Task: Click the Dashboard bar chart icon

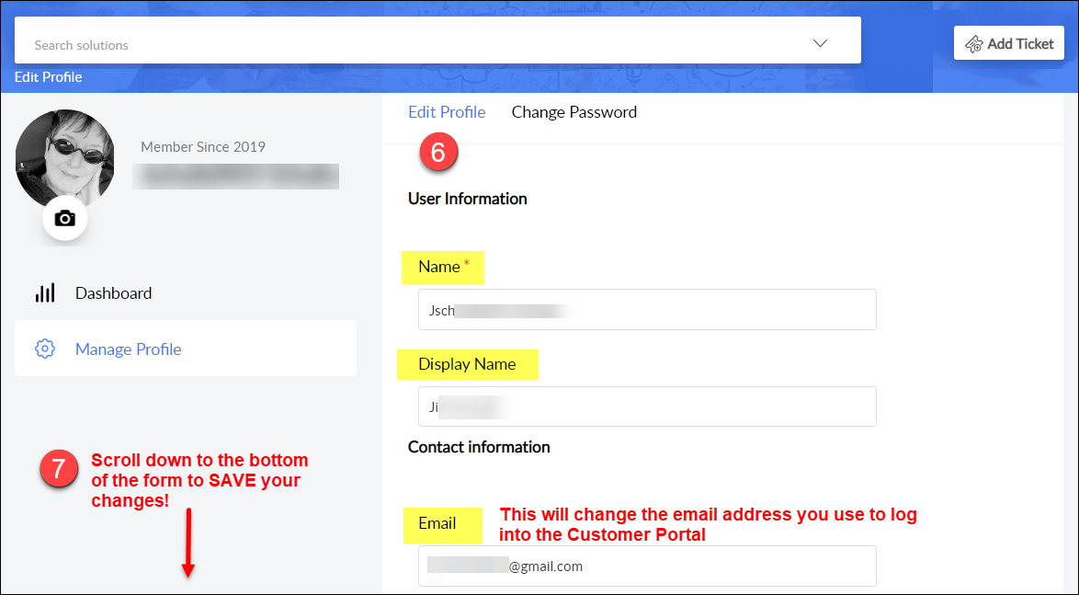Action: 45,293
